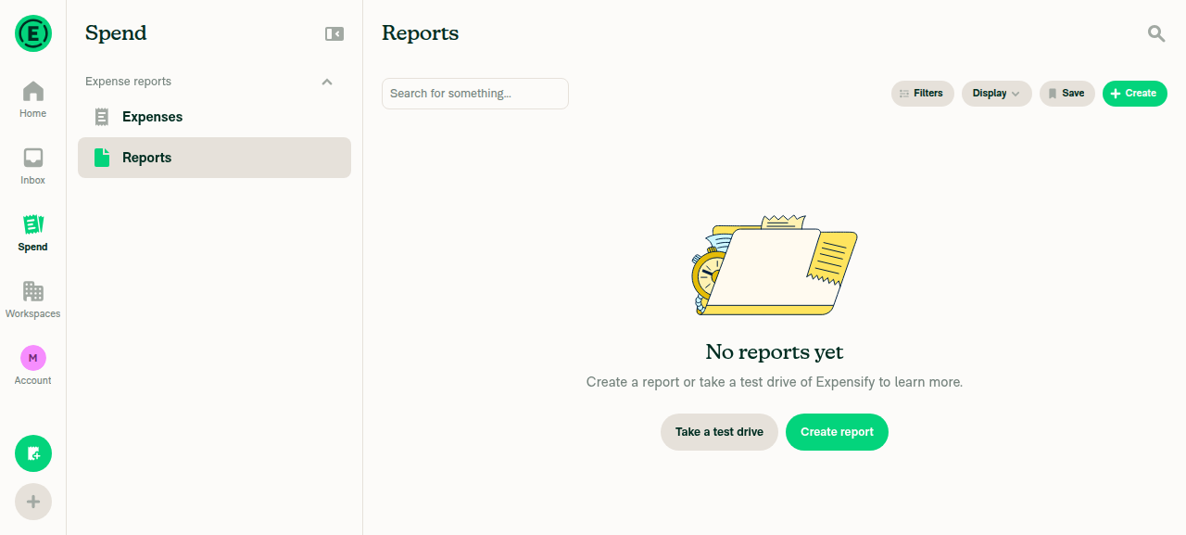The width and height of the screenshot is (1186, 535).
Task: Open the Filters button
Action: (923, 94)
